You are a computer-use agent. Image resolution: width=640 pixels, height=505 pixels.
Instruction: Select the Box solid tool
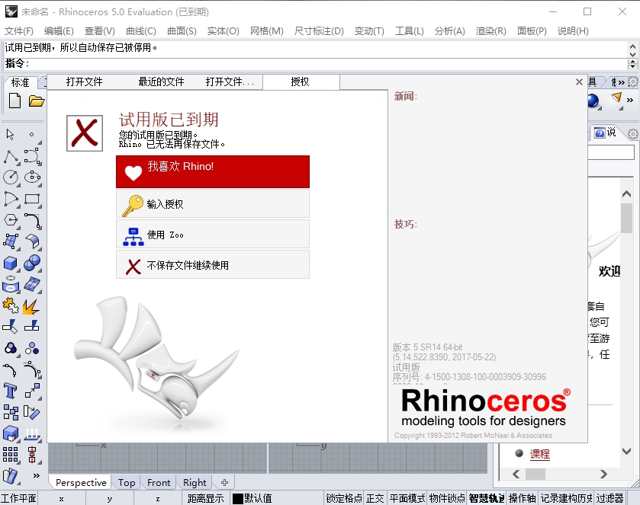[11, 264]
